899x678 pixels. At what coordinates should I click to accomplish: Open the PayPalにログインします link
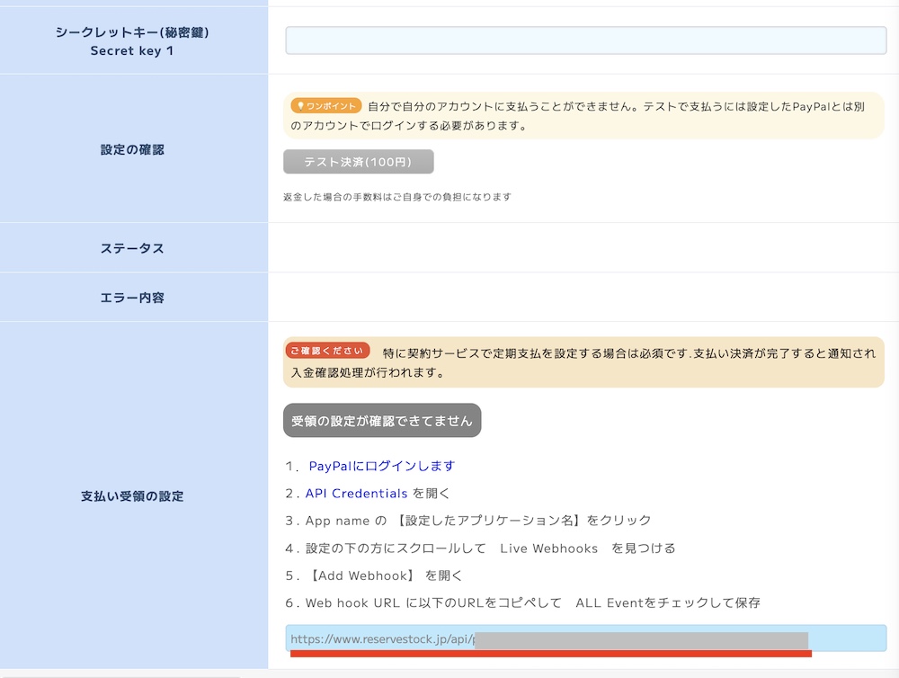point(381,466)
